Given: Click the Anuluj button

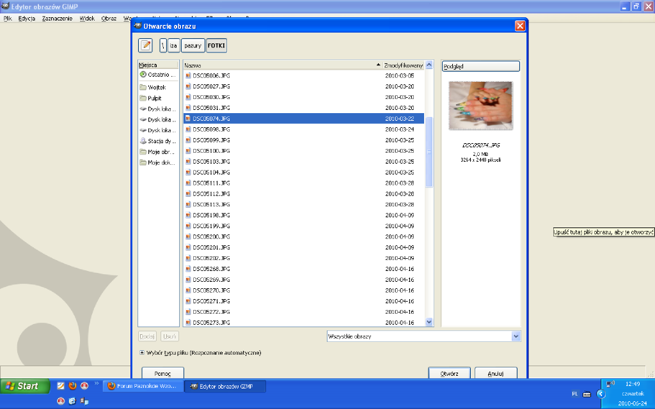Looking at the screenshot, I should [496, 373].
